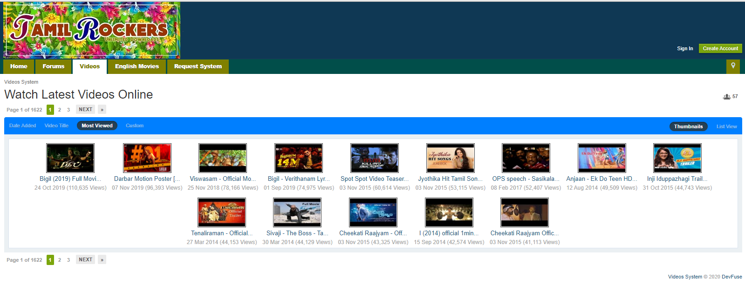
Task: Open the Home tab
Action: click(19, 66)
